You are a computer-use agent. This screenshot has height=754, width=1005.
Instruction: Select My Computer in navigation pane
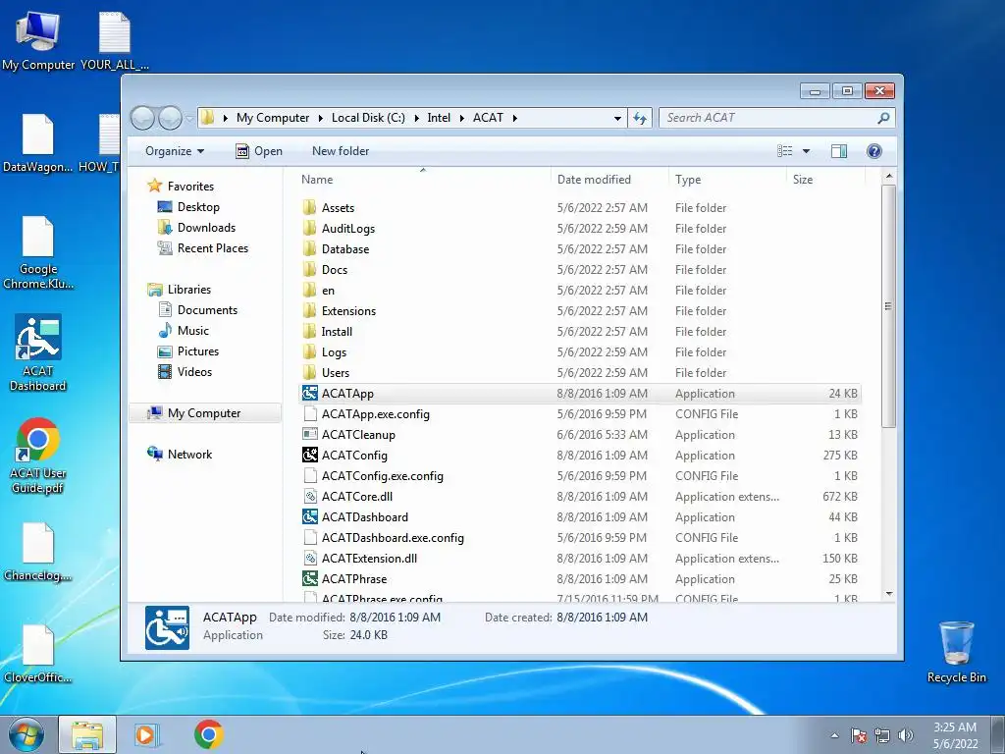point(204,413)
